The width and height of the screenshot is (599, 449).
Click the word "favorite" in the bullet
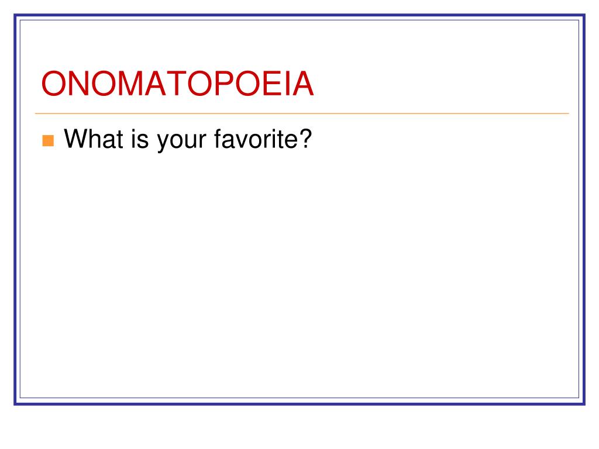click(256, 139)
